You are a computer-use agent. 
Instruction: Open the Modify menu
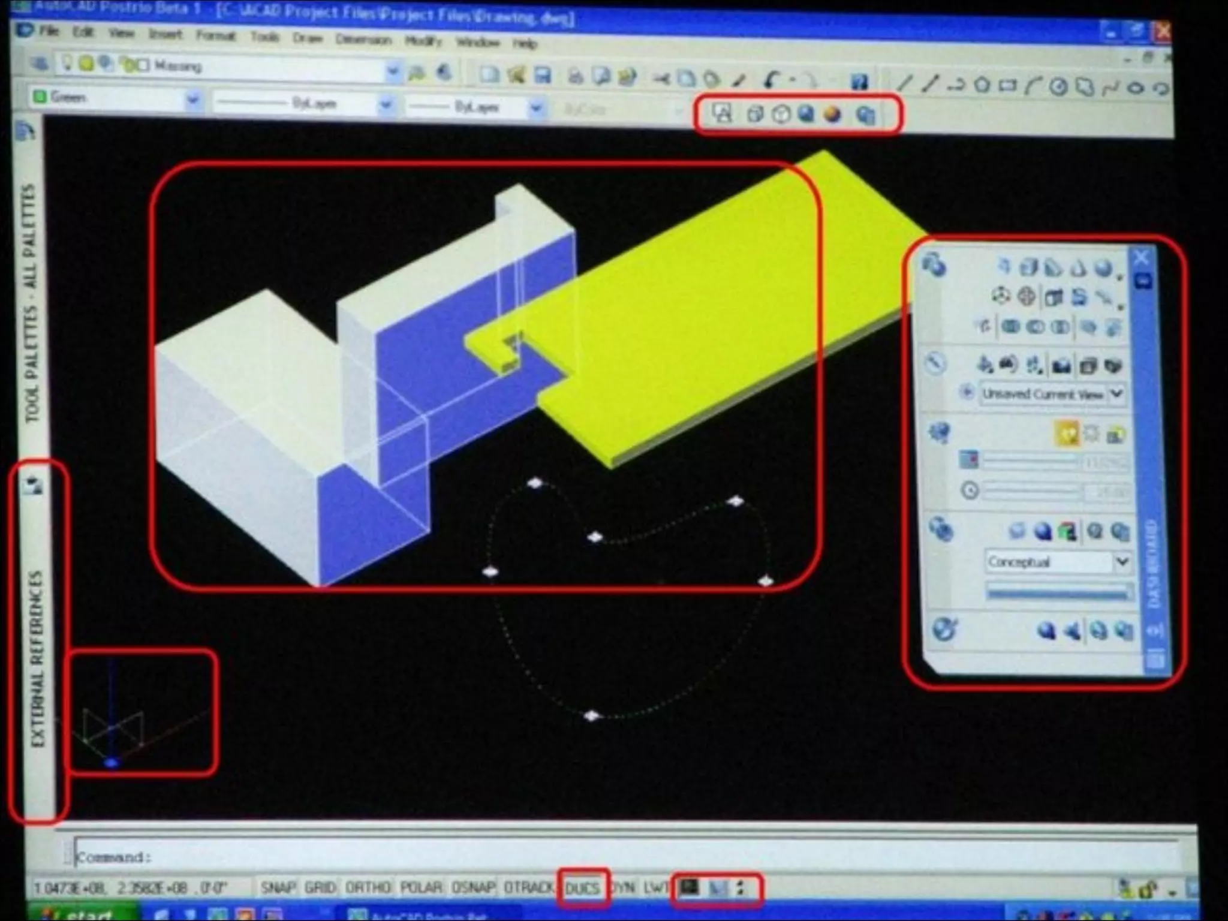[x=423, y=41]
